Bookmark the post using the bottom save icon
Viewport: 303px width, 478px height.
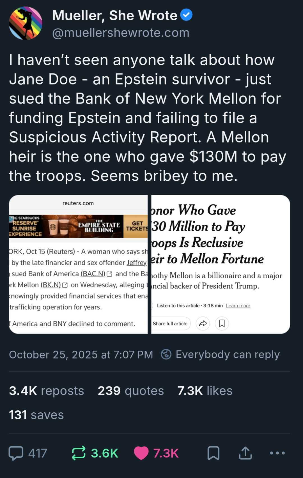tap(213, 453)
